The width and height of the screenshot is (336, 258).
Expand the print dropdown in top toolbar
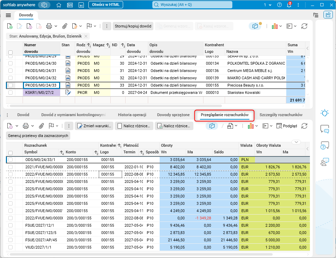[x=56, y=26]
